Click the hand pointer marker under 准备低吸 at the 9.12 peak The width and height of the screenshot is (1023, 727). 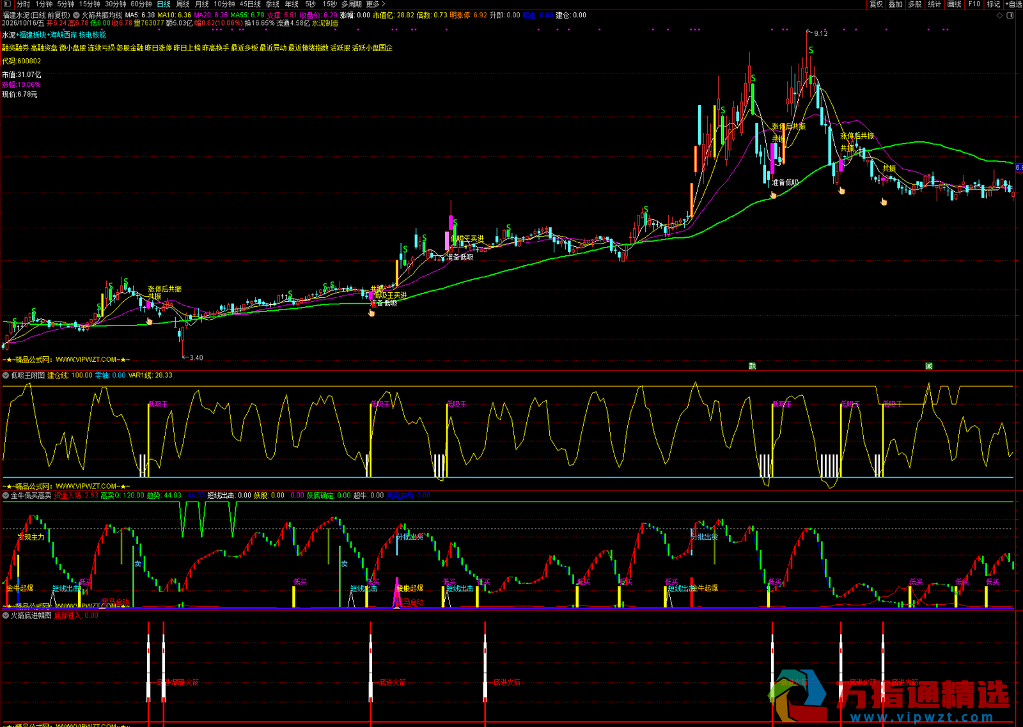[x=773, y=195]
